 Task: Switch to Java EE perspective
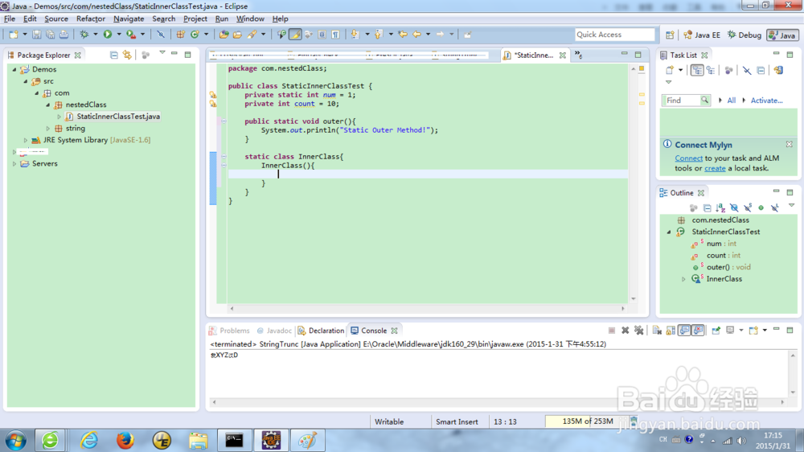click(702, 35)
